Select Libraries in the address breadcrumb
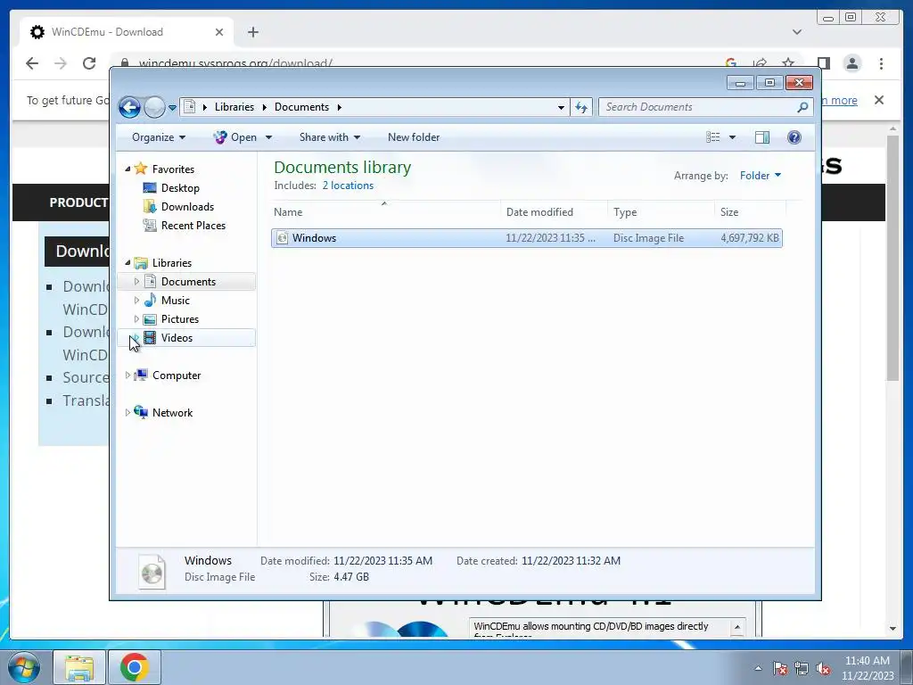Image resolution: width=913 pixels, height=685 pixels. pyautogui.click(x=234, y=107)
